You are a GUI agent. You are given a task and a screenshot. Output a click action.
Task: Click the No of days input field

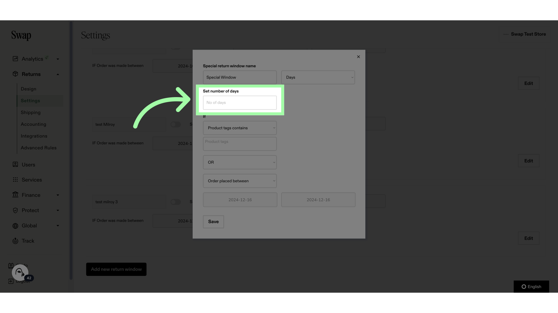pyautogui.click(x=240, y=103)
